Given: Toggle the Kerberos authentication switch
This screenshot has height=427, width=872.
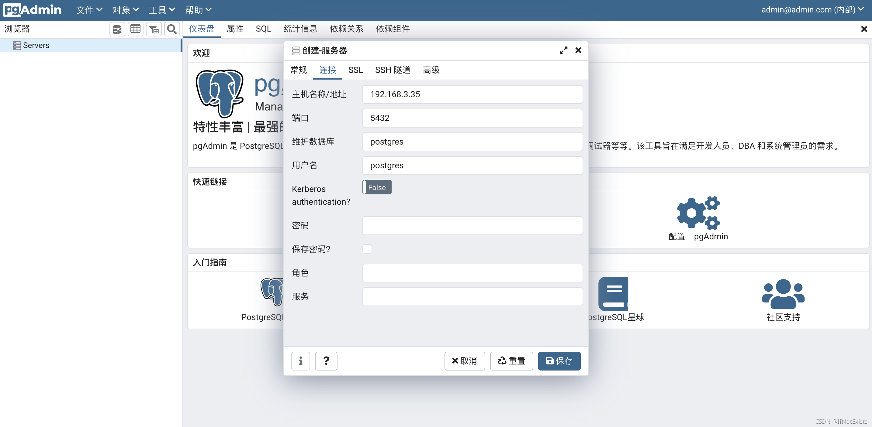Looking at the screenshot, I should click(377, 187).
